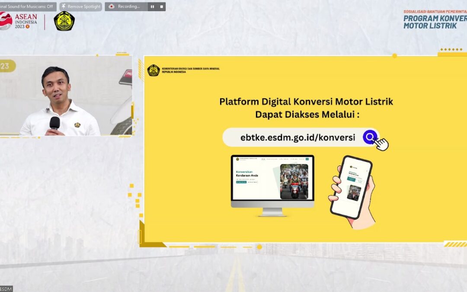Click the ministry emblem on the yellow slide
Image resolution: width=467 pixels, height=292 pixels.
(154, 71)
